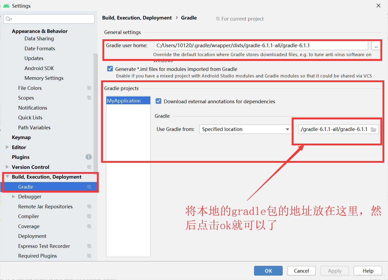Image resolution: width=388 pixels, height=280 pixels.
Task: Click the folder browse icon in the Gradle path field
Action: coord(374,129)
